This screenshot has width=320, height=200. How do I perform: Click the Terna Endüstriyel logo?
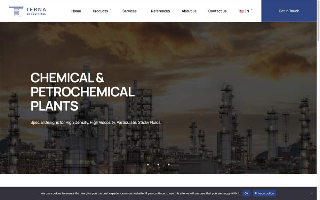click(x=28, y=11)
